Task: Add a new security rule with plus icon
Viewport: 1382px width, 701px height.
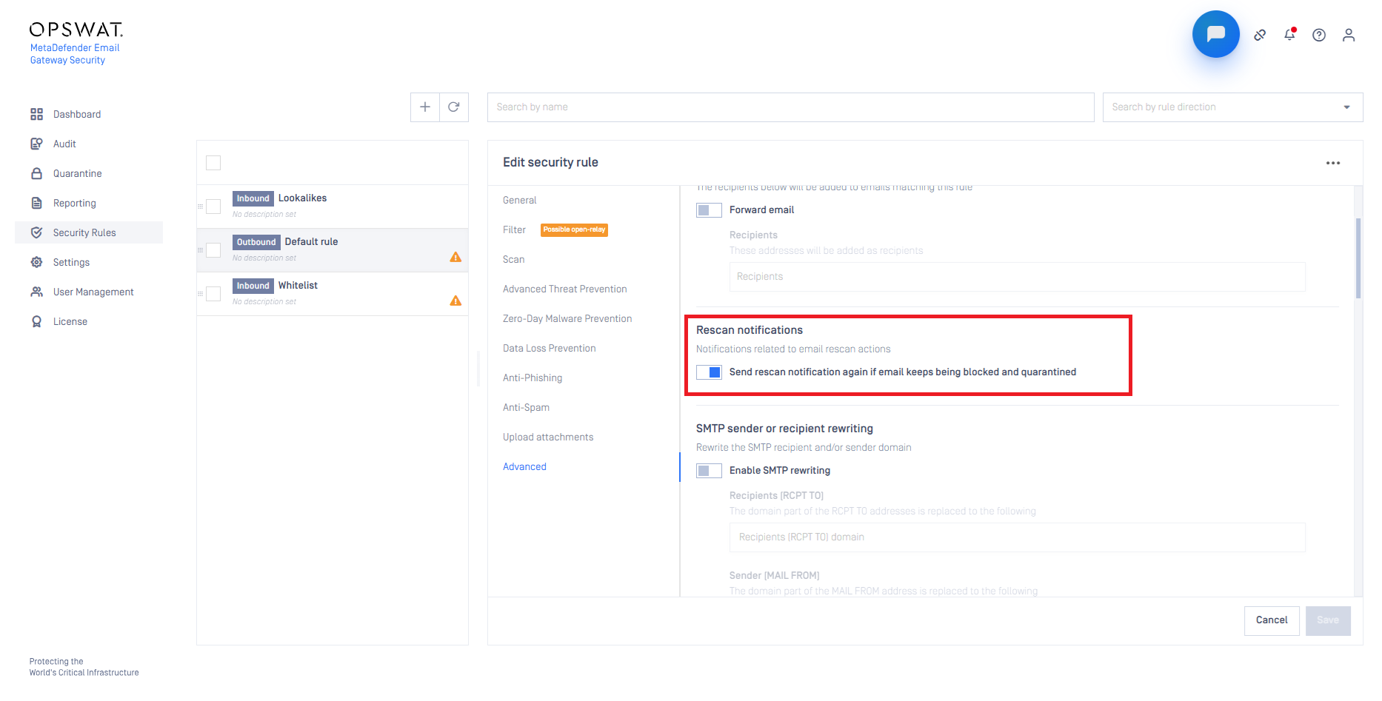Action: [x=425, y=107]
